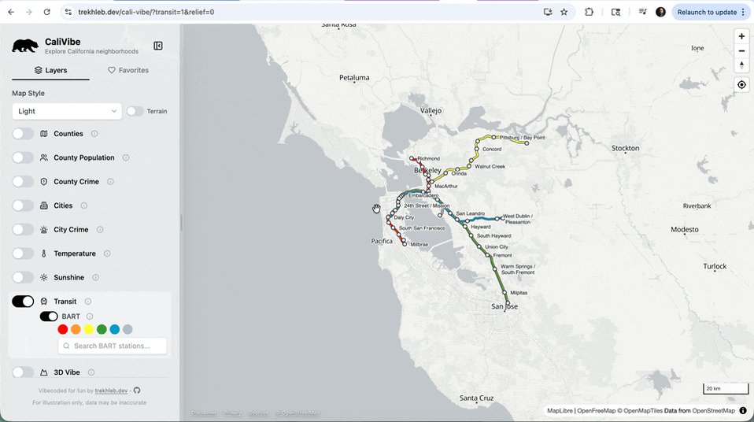Open browser three-dot menu
The height and width of the screenshot is (422, 754).
[743, 12]
